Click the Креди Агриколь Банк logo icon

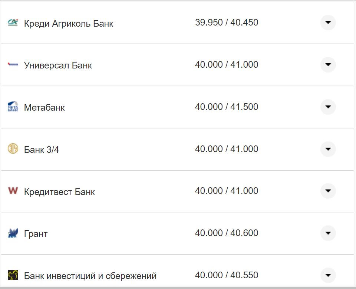click(x=13, y=23)
